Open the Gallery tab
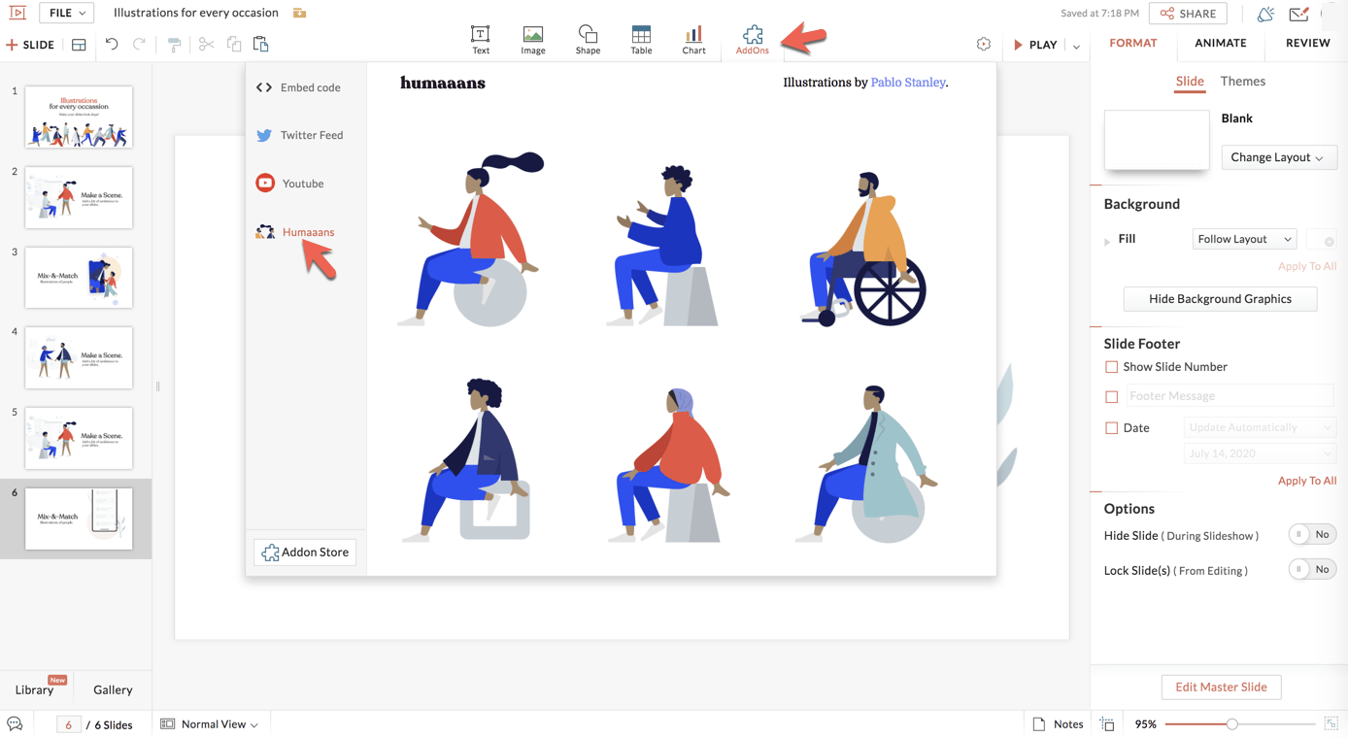 [113, 689]
